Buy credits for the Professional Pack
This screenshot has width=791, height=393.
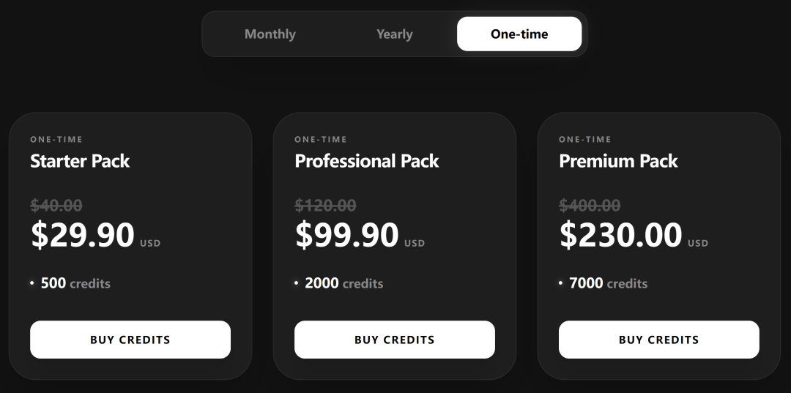tap(395, 340)
